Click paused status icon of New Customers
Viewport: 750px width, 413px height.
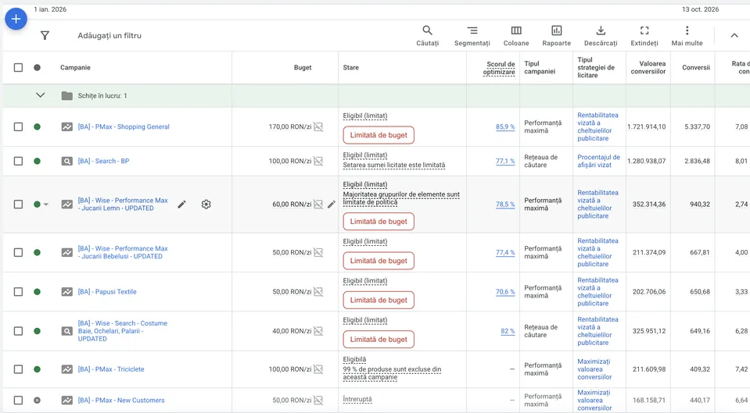point(37,400)
